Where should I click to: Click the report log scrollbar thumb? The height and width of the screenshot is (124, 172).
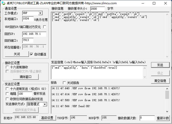pyautogui.click(x=167, y=95)
